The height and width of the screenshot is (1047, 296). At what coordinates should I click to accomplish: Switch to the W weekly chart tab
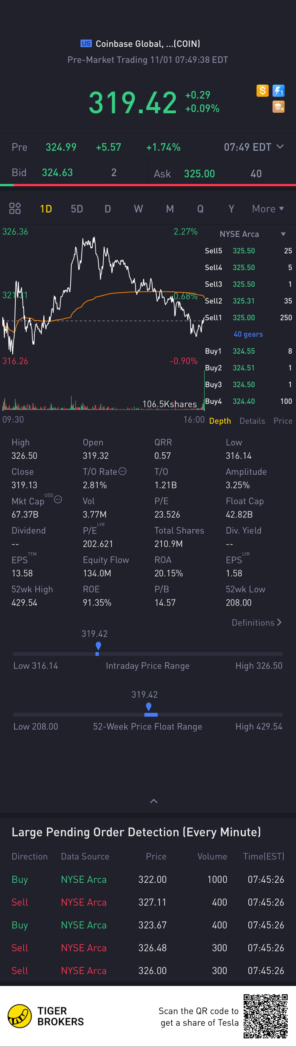tap(138, 208)
